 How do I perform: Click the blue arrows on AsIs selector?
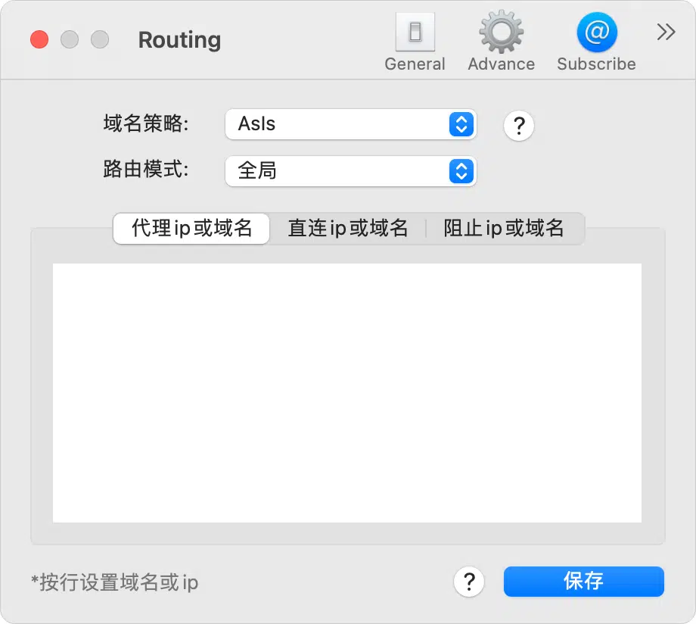[x=461, y=124]
